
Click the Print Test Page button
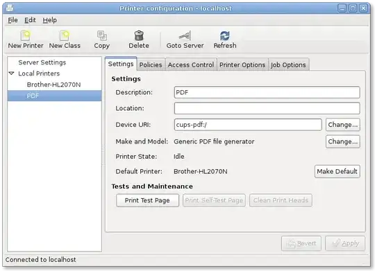[147, 200]
